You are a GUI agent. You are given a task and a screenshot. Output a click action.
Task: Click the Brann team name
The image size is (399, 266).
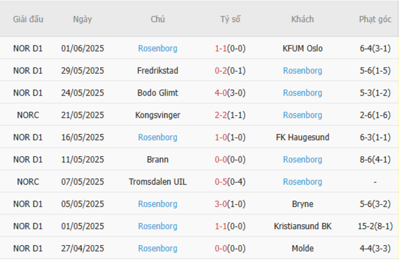click(158, 159)
